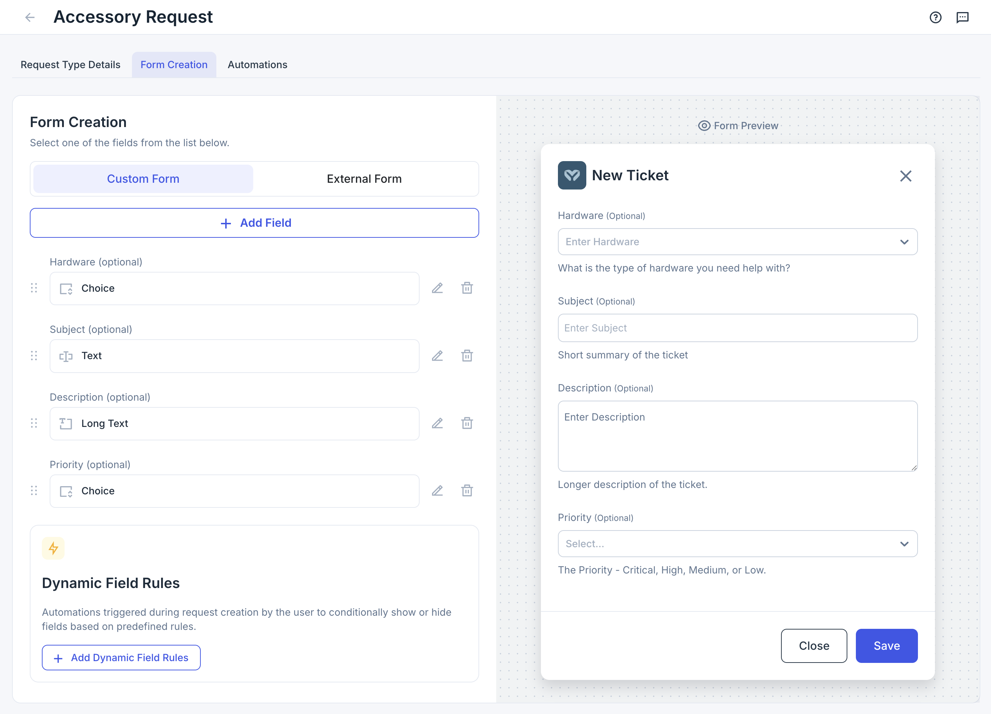This screenshot has height=714, width=991.
Task: Click the hardware help hint text
Action: (674, 268)
